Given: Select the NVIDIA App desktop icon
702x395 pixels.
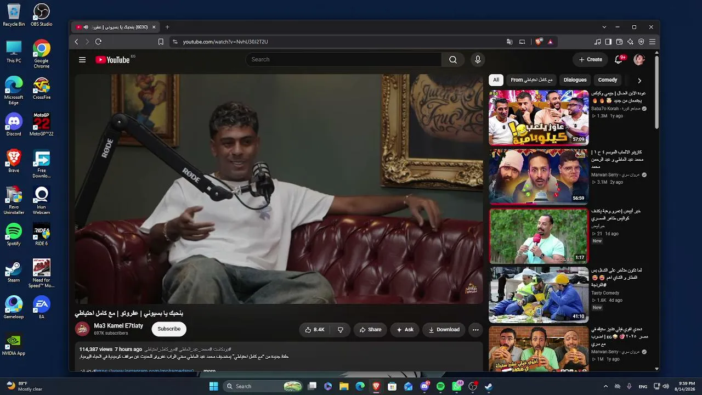Looking at the screenshot, I should (14, 344).
